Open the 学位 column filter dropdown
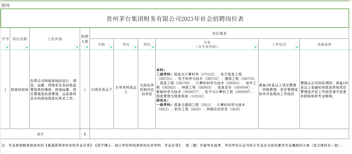352x154 pixels. 153,47
